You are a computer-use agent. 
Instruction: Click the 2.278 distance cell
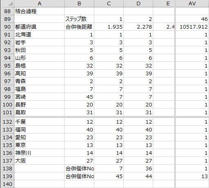tap(138, 27)
